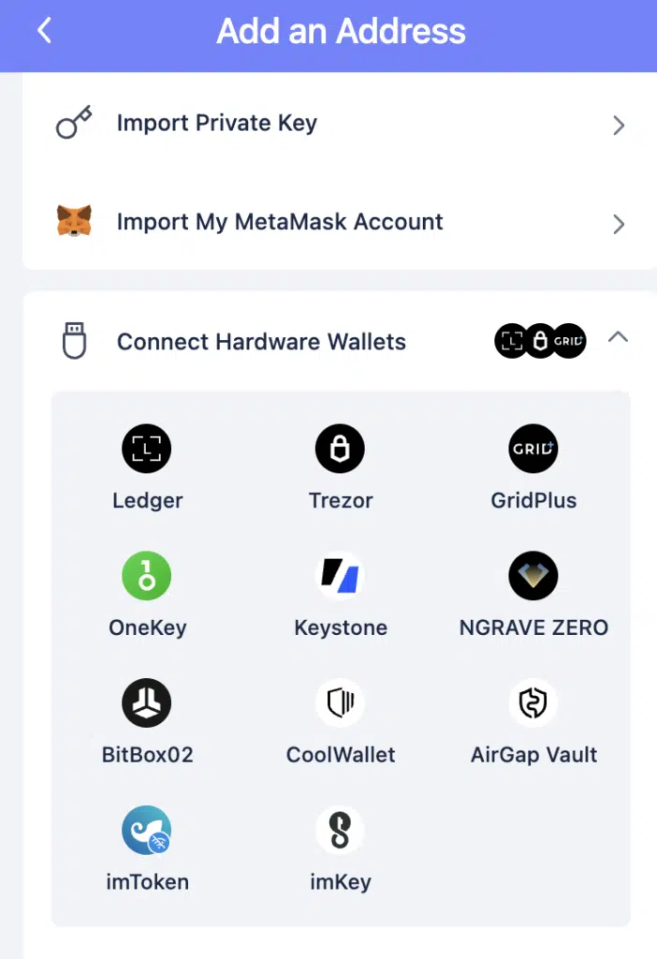Choose the CoolWallet shield icon
The width and height of the screenshot is (657, 959).
[x=340, y=702]
